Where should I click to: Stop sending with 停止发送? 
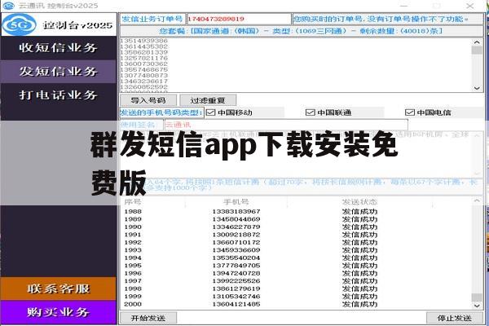click(455, 318)
